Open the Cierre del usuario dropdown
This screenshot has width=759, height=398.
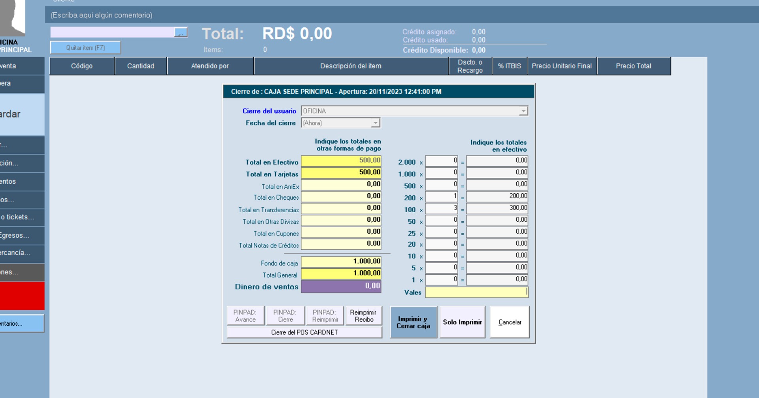[x=523, y=111]
